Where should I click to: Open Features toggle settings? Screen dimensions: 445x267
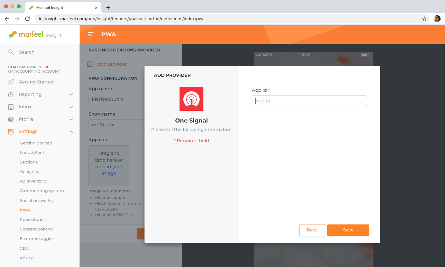point(36,238)
